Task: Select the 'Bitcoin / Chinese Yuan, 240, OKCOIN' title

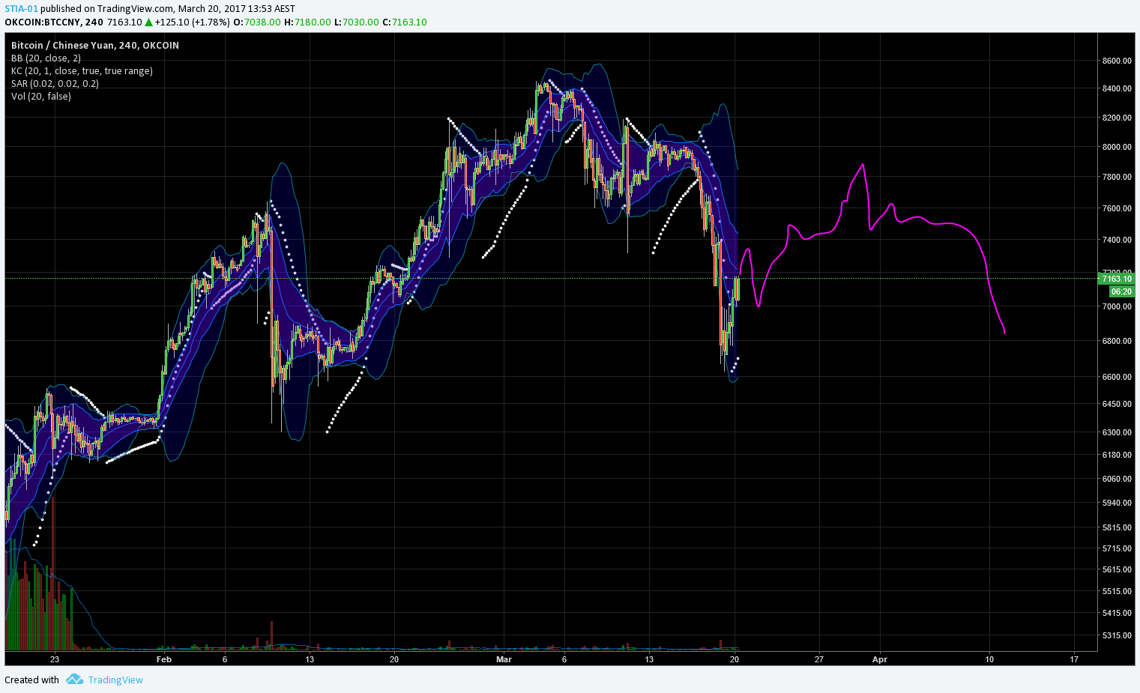Action: (95, 46)
